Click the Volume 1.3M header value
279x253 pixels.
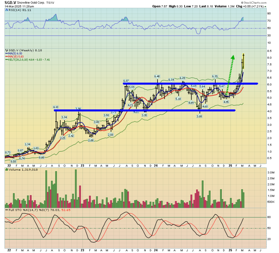pos(224,6)
